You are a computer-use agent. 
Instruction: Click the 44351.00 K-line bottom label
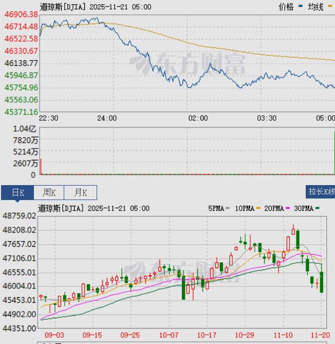19,329
